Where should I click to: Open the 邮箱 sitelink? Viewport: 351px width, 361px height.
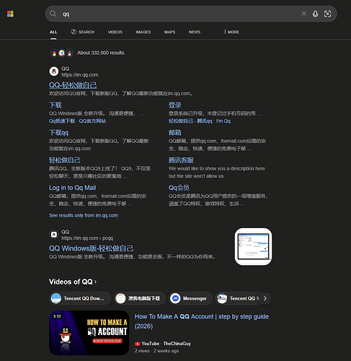pos(175,133)
